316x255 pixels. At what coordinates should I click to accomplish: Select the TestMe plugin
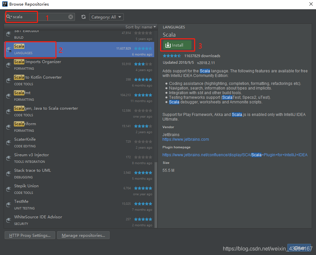(79, 205)
